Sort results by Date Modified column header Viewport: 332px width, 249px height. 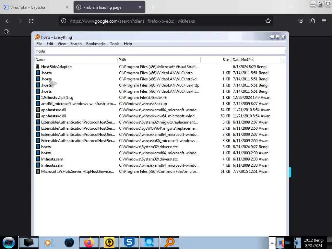[256, 60]
